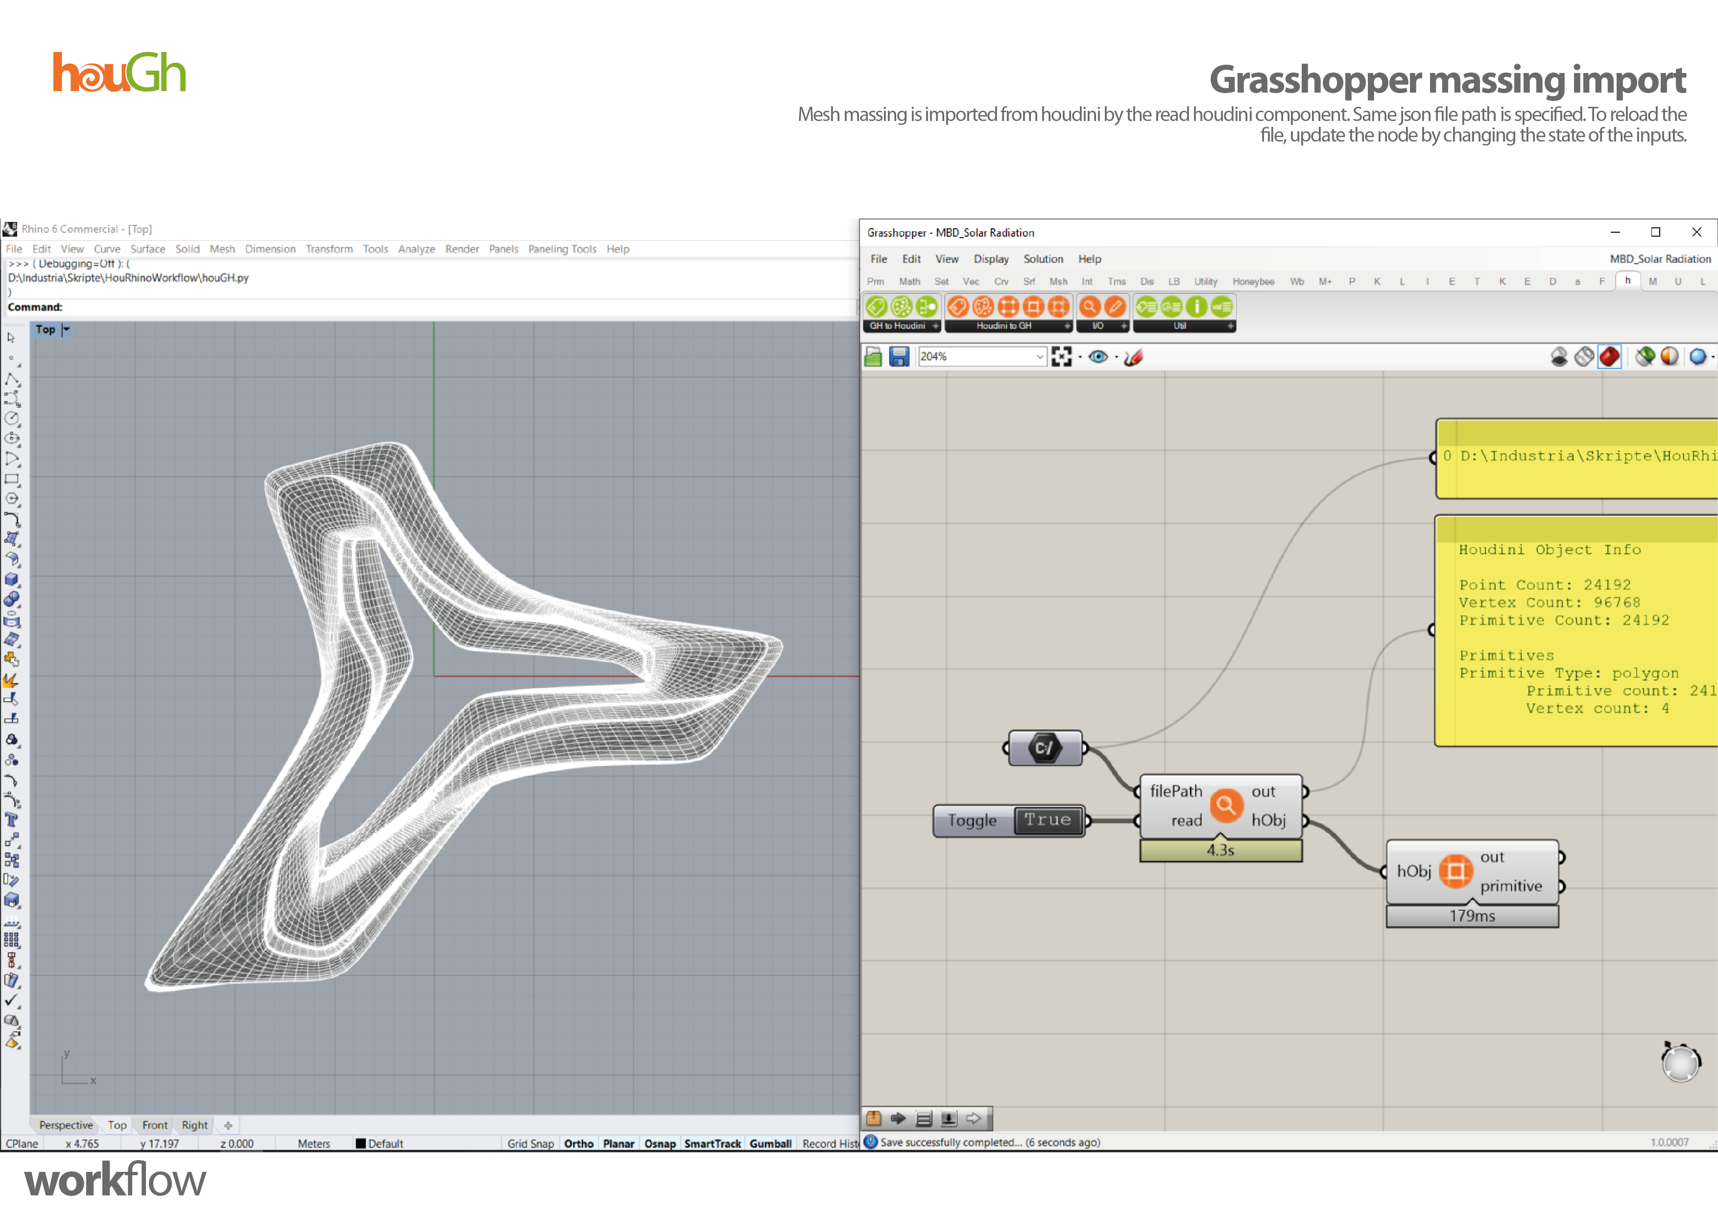Image resolution: width=1718 pixels, height=1215 pixels.
Task: Click the Meters units pane
Action: pos(313,1143)
